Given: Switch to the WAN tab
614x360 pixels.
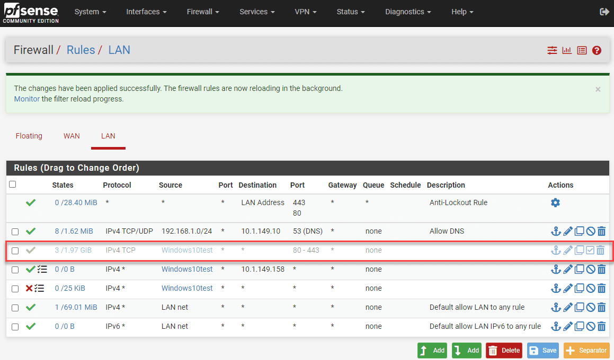Looking at the screenshot, I should pos(72,136).
